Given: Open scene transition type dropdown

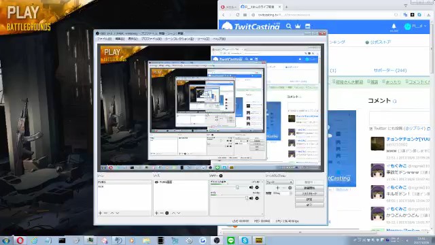Looking at the screenshot, I should coord(279,182).
